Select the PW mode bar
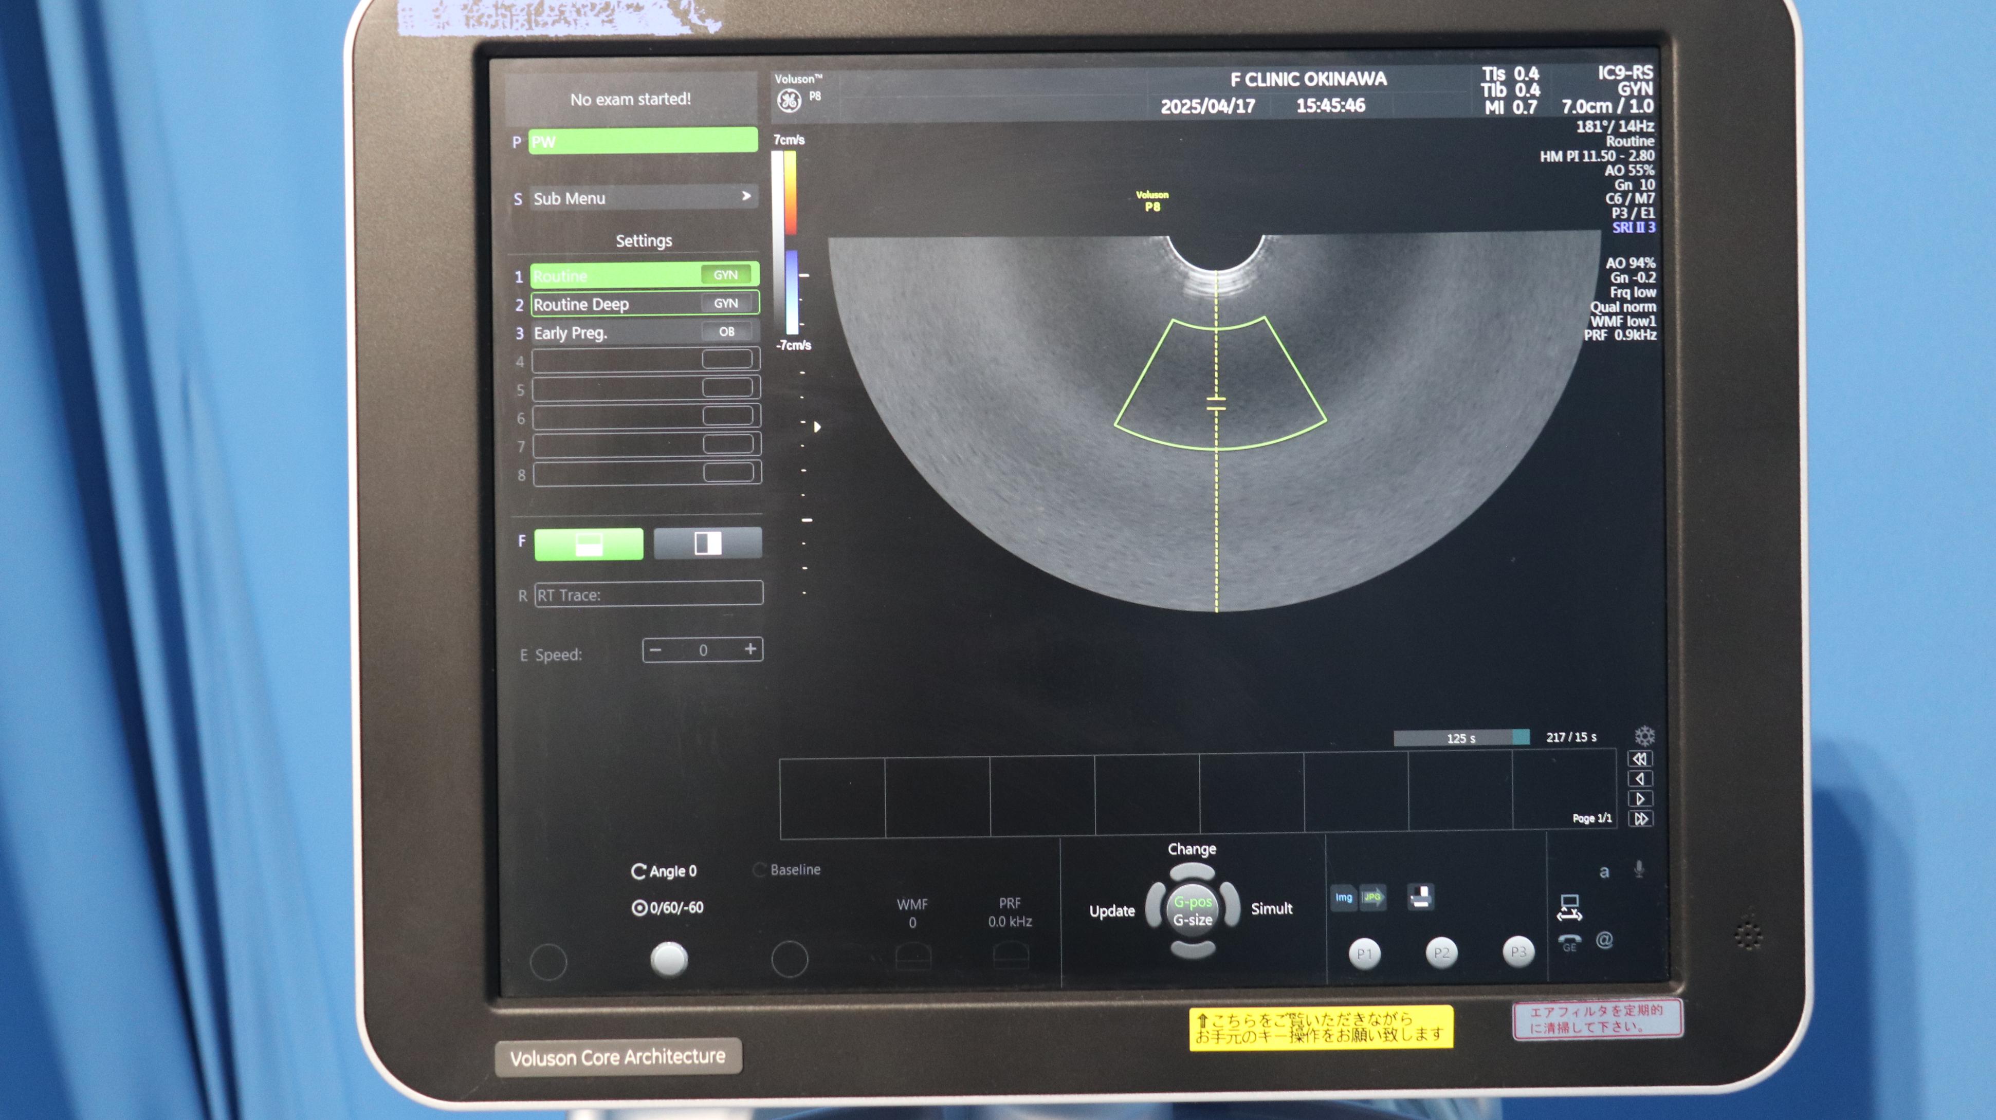The height and width of the screenshot is (1120, 1996). coord(643,141)
